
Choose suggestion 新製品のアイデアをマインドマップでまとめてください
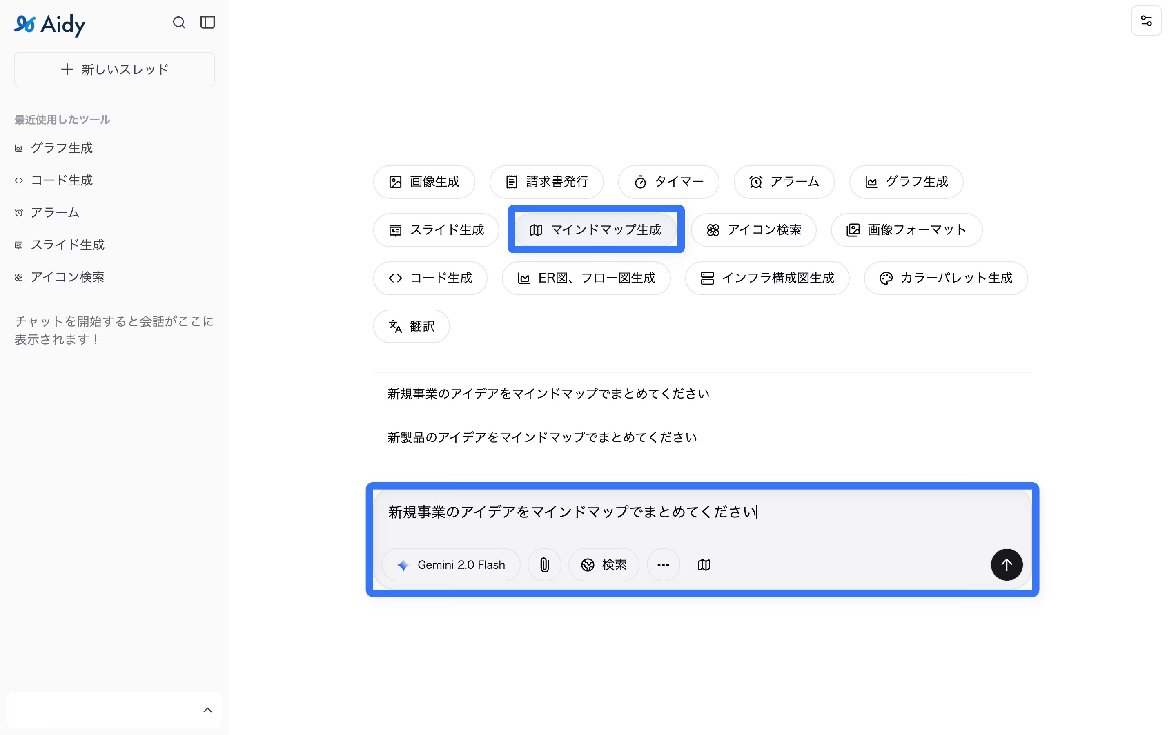pyautogui.click(x=702, y=437)
